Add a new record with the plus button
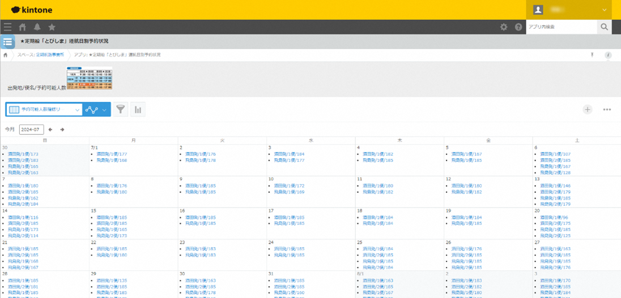 pos(588,110)
